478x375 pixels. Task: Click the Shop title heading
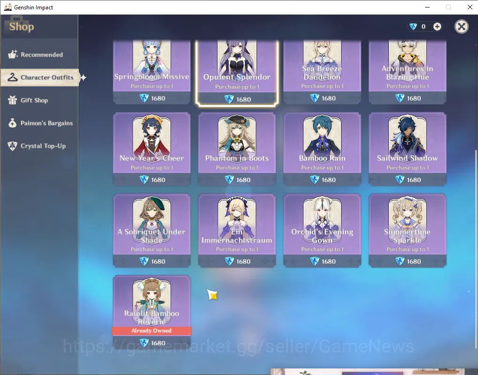21,27
